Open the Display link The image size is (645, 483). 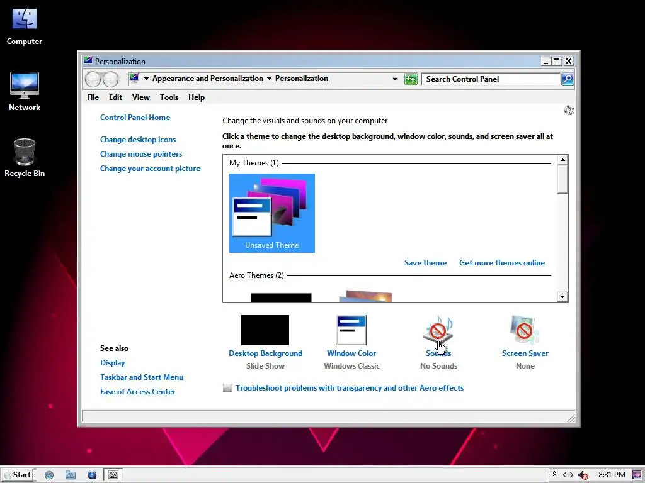pyautogui.click(x=112, y=363)
